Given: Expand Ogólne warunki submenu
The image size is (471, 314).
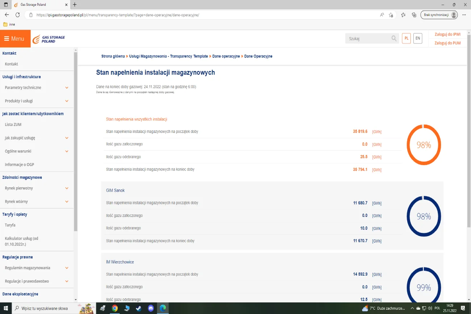Looking at the screenshot, I should tap(67, 151).
